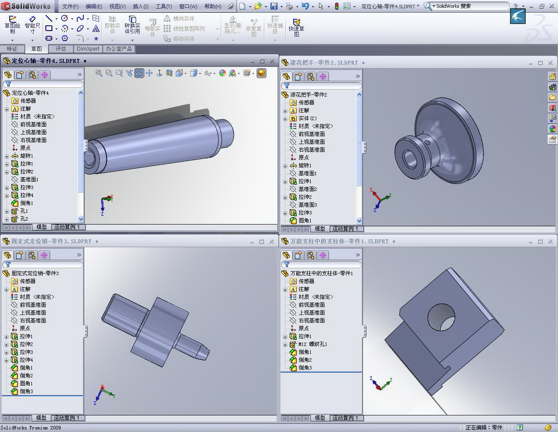Select the Rectangle sketch tool
Image resolution: width=558 pixels, height=432 pixels.
[x=49, y=28]
